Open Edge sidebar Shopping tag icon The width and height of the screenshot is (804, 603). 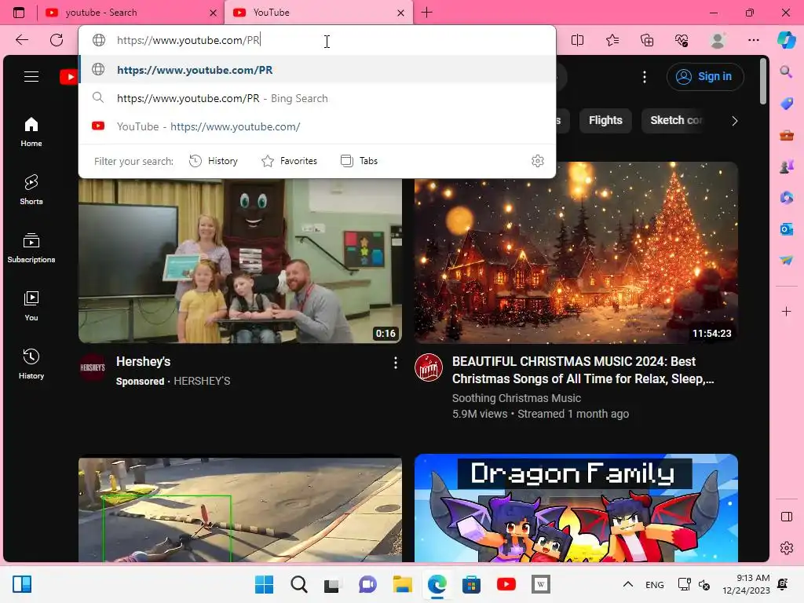click(x=786, y=104)
